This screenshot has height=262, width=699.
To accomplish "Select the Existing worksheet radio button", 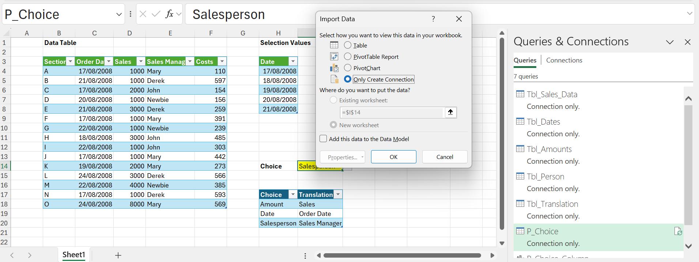I will click(333, 100).
